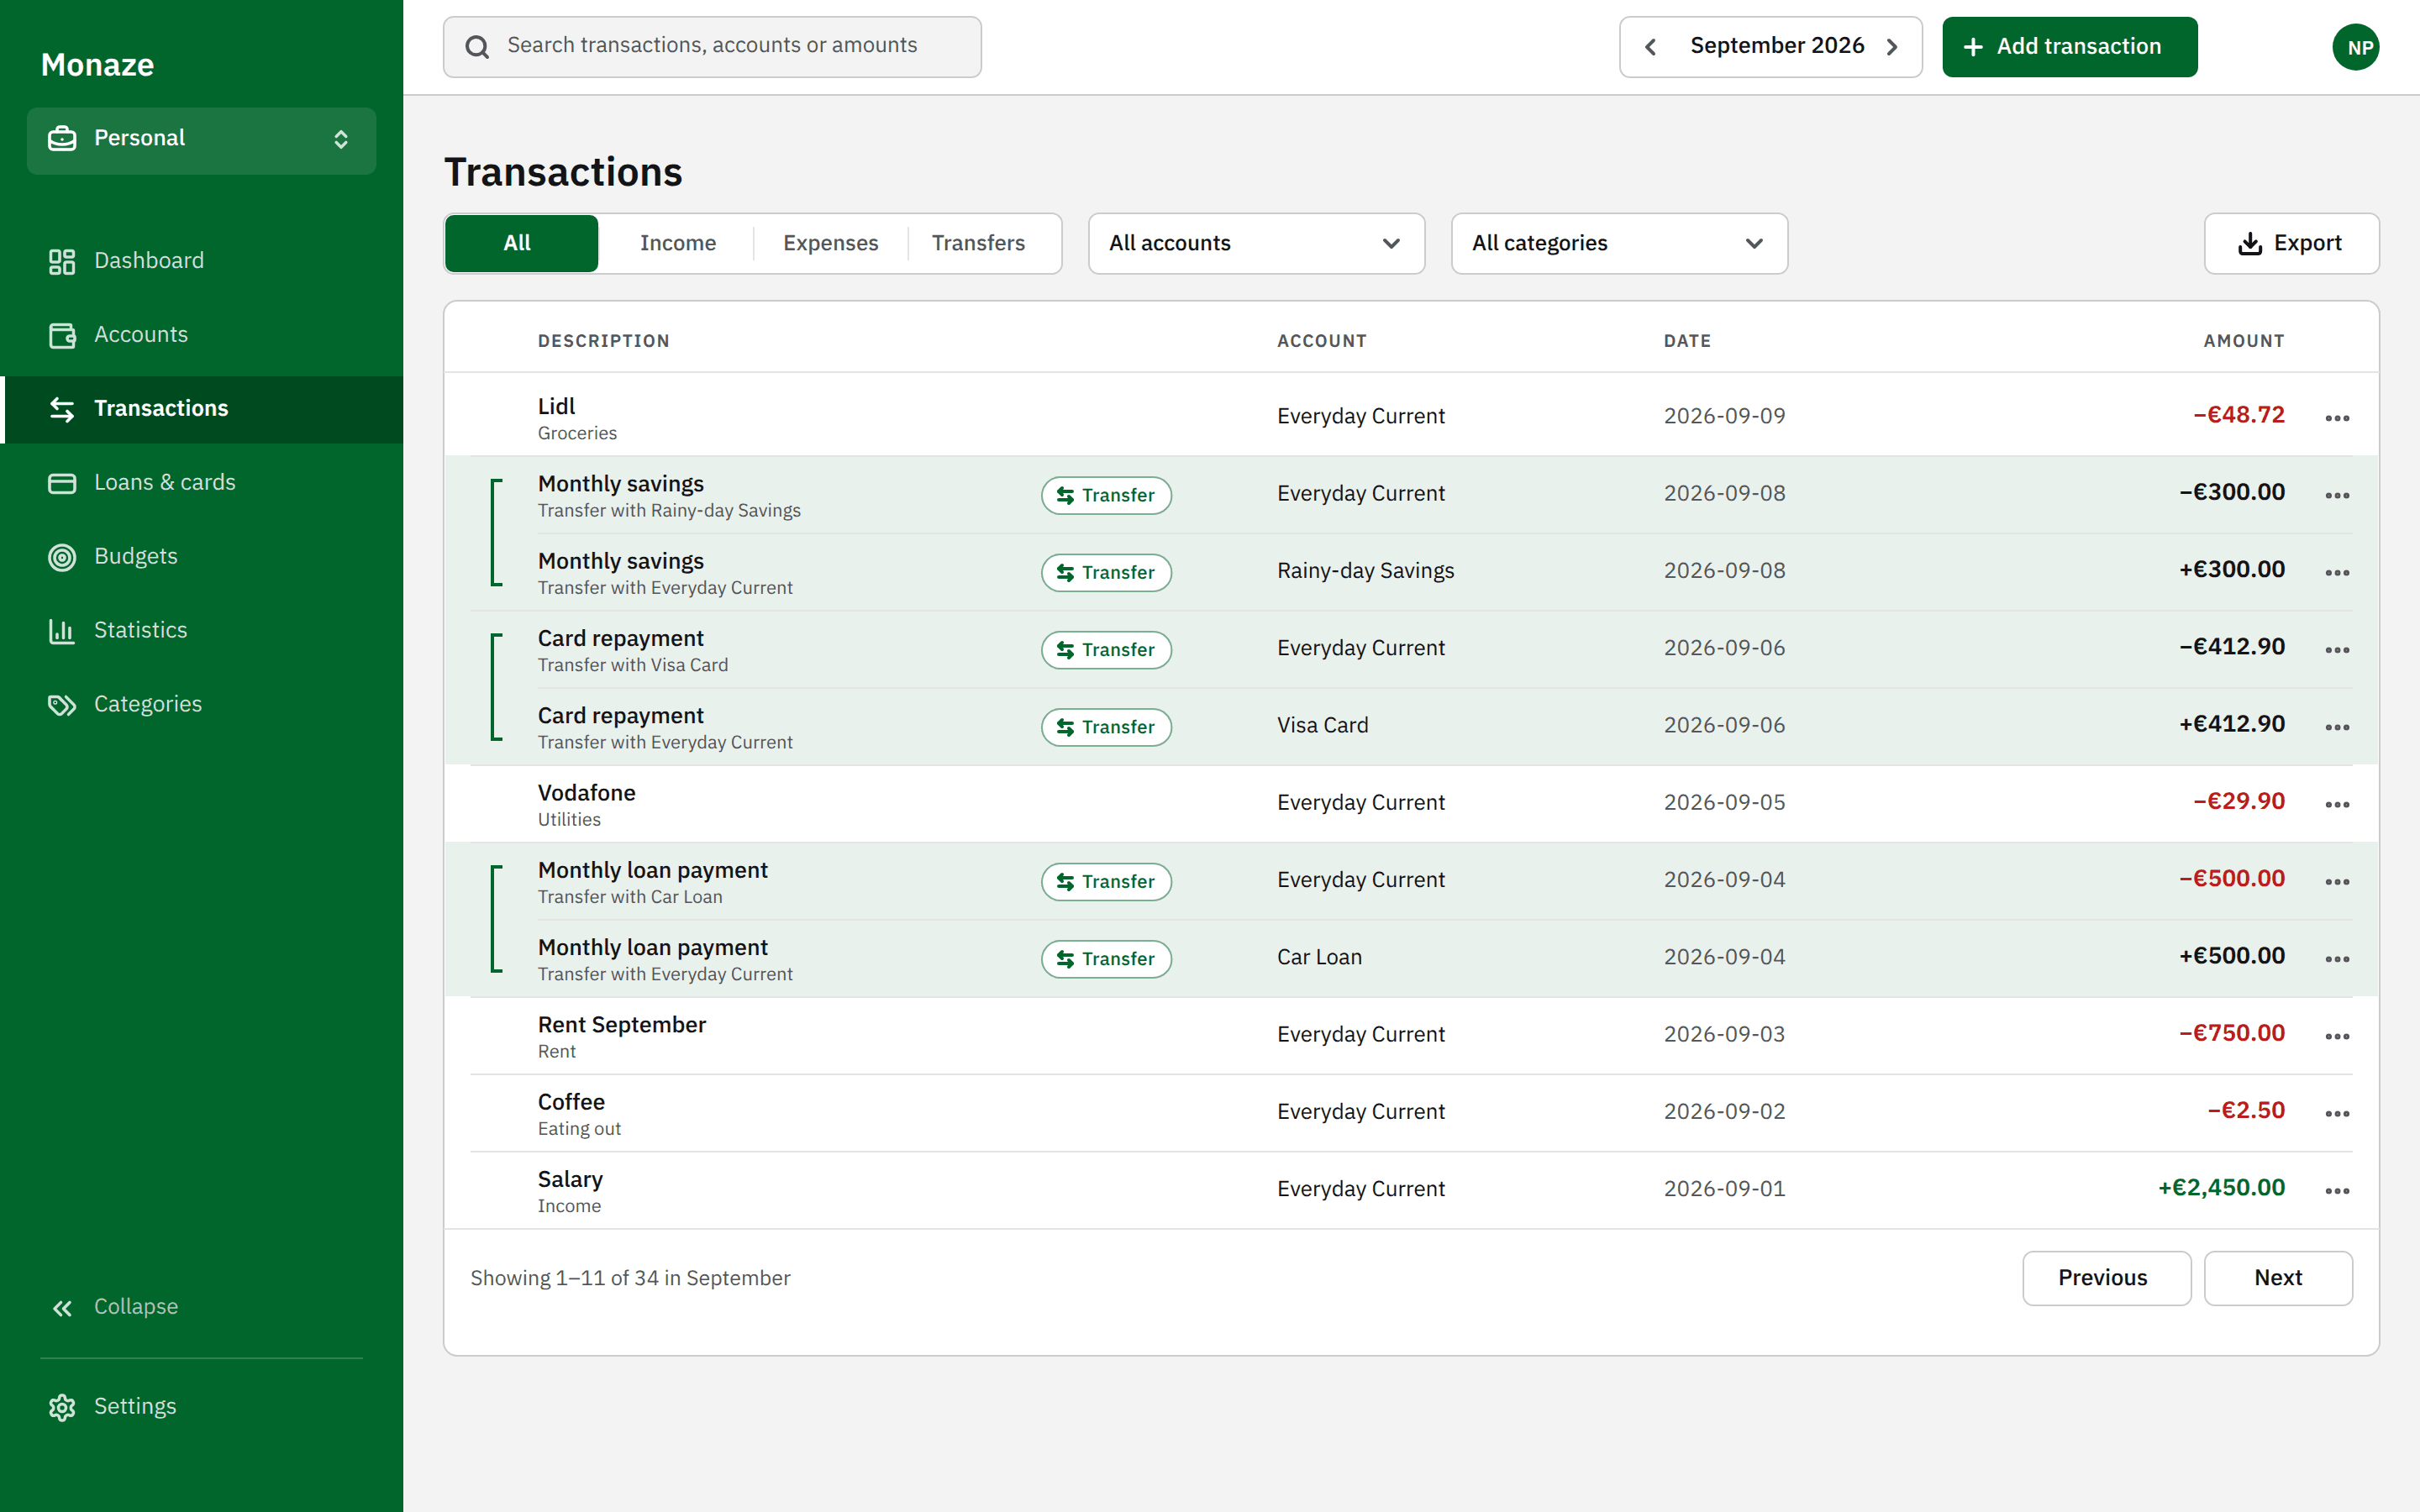This screenshot has width=2420, height=1512.
Task: Click the Salary amount +€2,450.00
Action: pos(2221,1188)
